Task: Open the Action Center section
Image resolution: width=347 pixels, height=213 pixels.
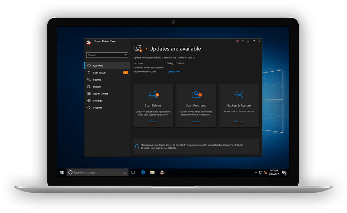Action: coord(107,93)
